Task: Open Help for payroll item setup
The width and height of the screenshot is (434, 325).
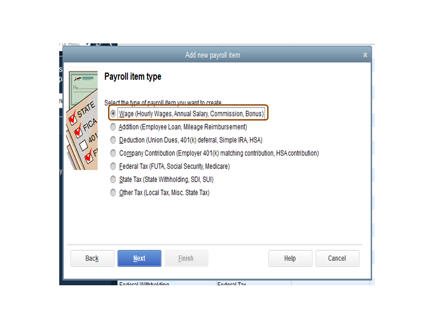Action: click(x=290, y=258)
